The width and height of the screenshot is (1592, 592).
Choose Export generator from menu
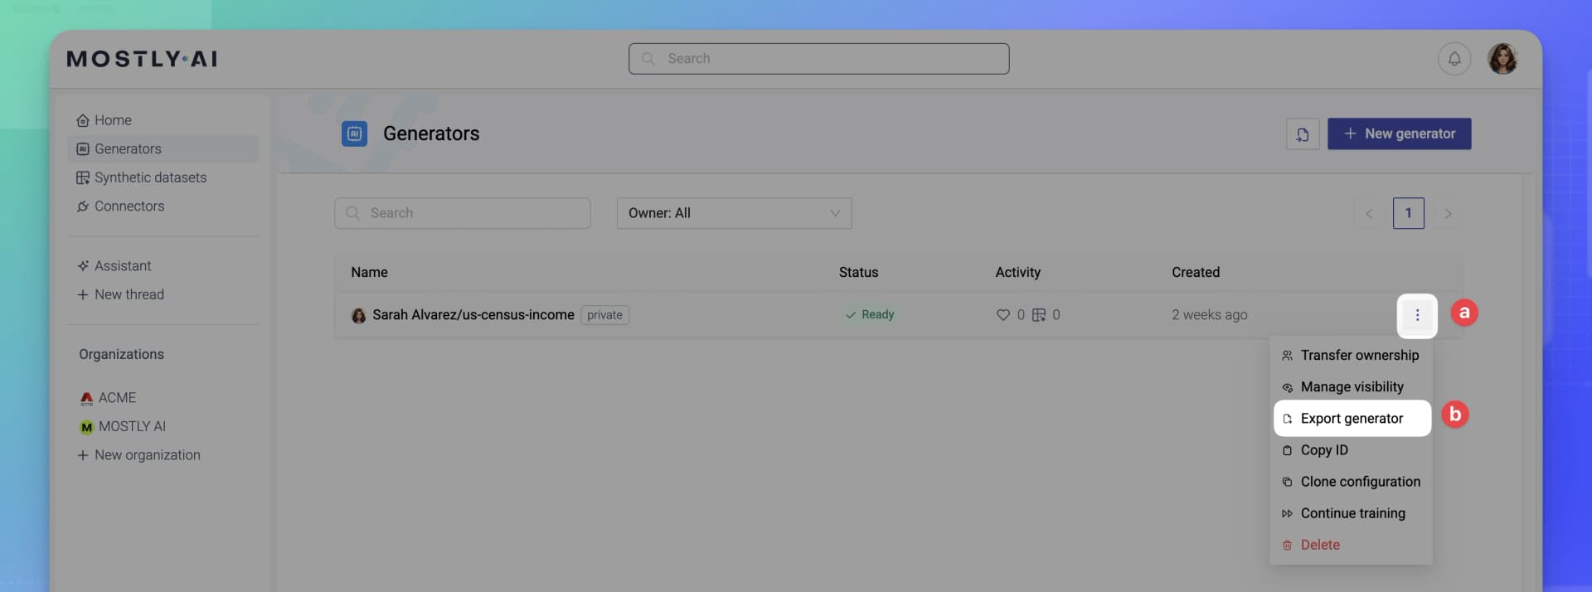point(1352,419)
